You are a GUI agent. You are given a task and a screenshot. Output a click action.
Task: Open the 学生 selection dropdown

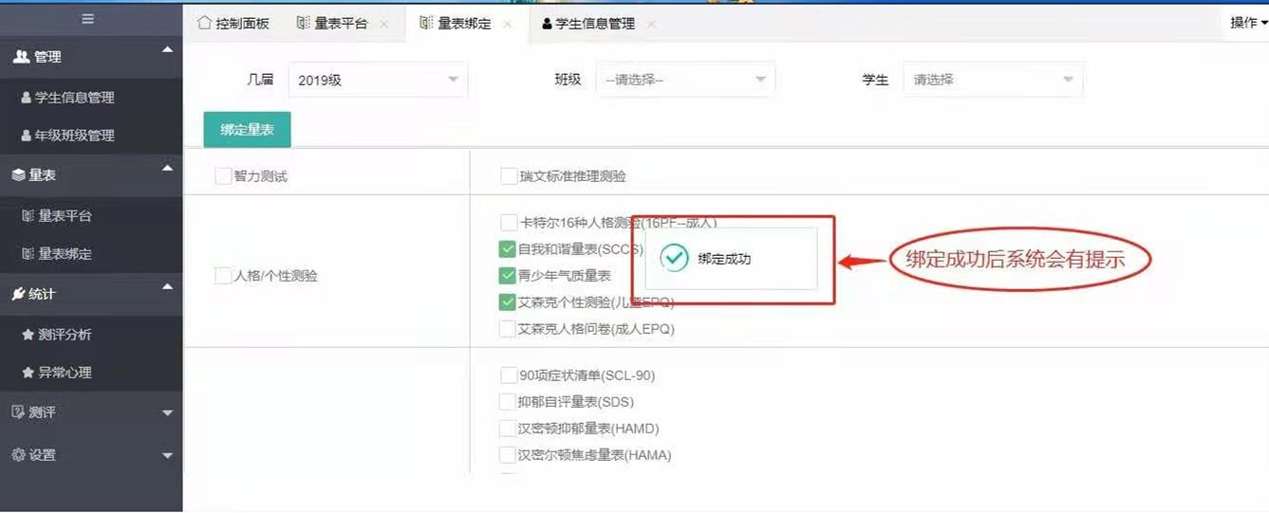pos(993,80)
